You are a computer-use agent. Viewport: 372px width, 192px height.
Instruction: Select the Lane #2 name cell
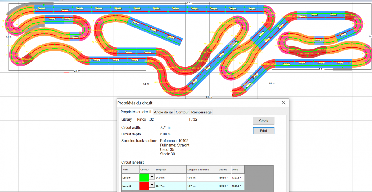(x=130, y=186)
